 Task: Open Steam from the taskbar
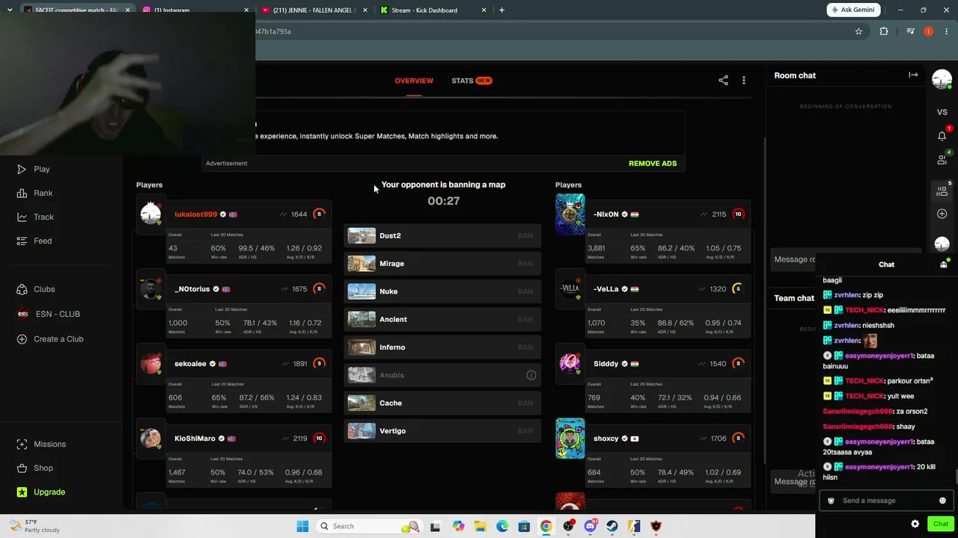pos(612,526)
